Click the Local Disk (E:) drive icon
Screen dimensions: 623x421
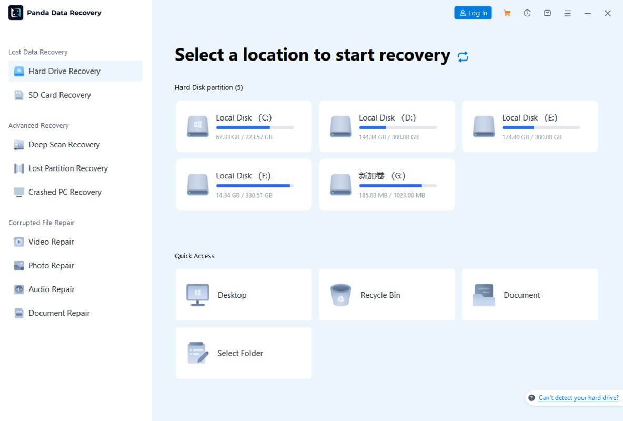(x=484, y=126)
